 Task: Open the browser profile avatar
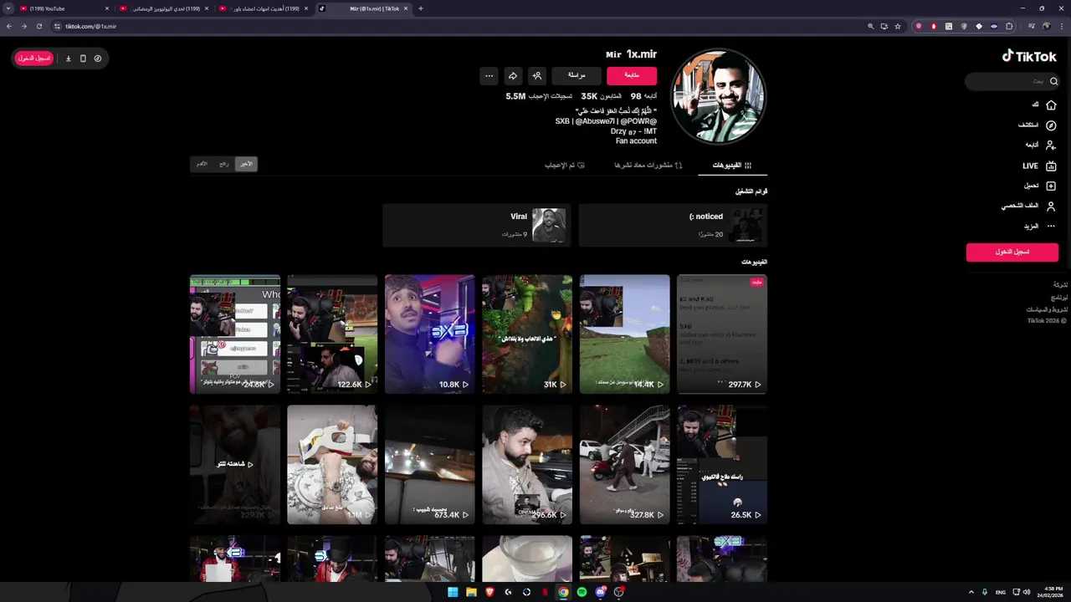tap(1045, 26)
